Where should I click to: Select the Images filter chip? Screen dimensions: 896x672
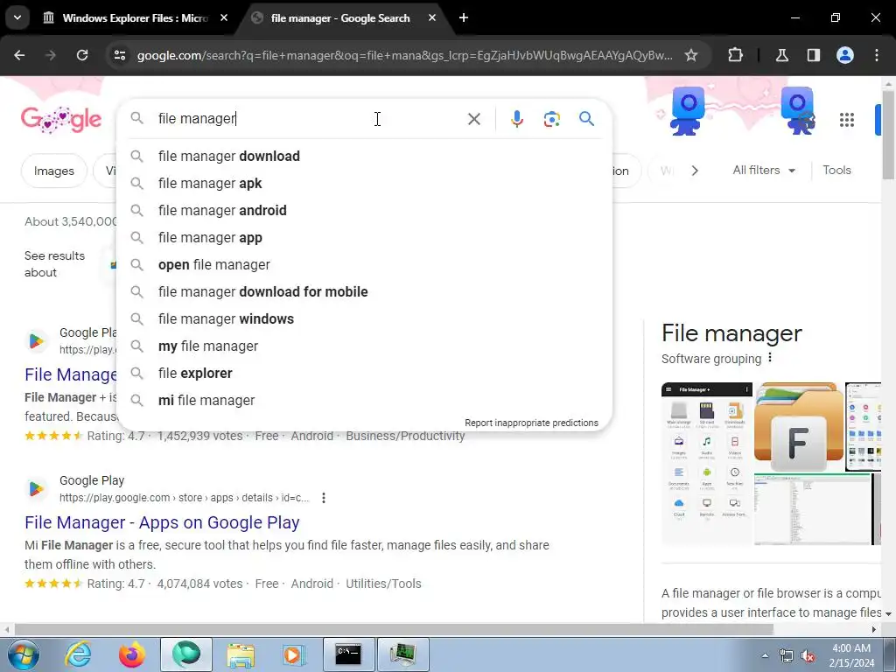pyautogui.click(x=53, y=171)
